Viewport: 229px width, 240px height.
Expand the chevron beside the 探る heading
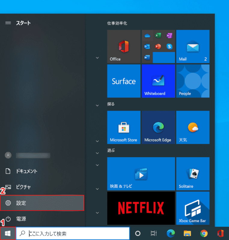click(97, 105)
